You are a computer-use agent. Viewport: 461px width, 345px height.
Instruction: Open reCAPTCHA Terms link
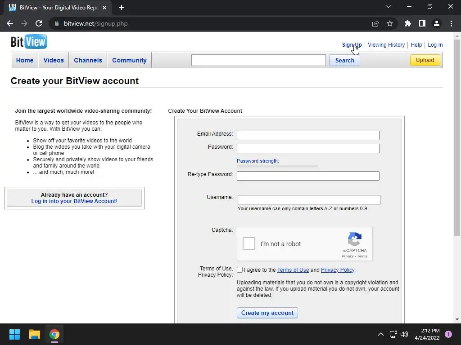362,256
